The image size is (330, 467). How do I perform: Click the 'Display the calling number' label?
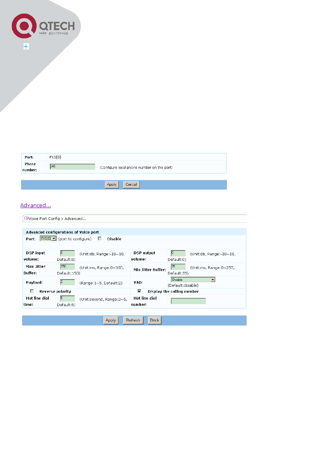[x=173, y=291]
